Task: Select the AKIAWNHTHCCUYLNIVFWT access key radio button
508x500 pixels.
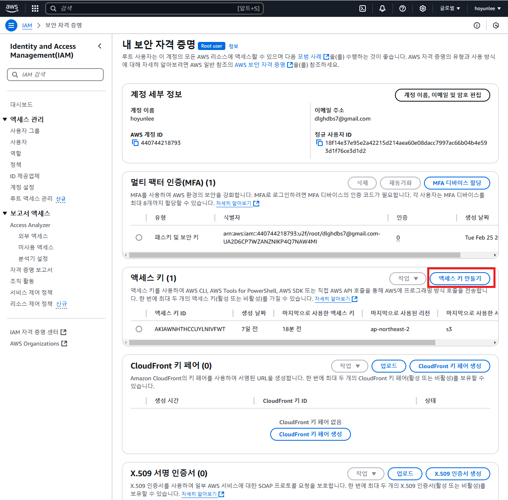Action: click(x=139, y=329)
